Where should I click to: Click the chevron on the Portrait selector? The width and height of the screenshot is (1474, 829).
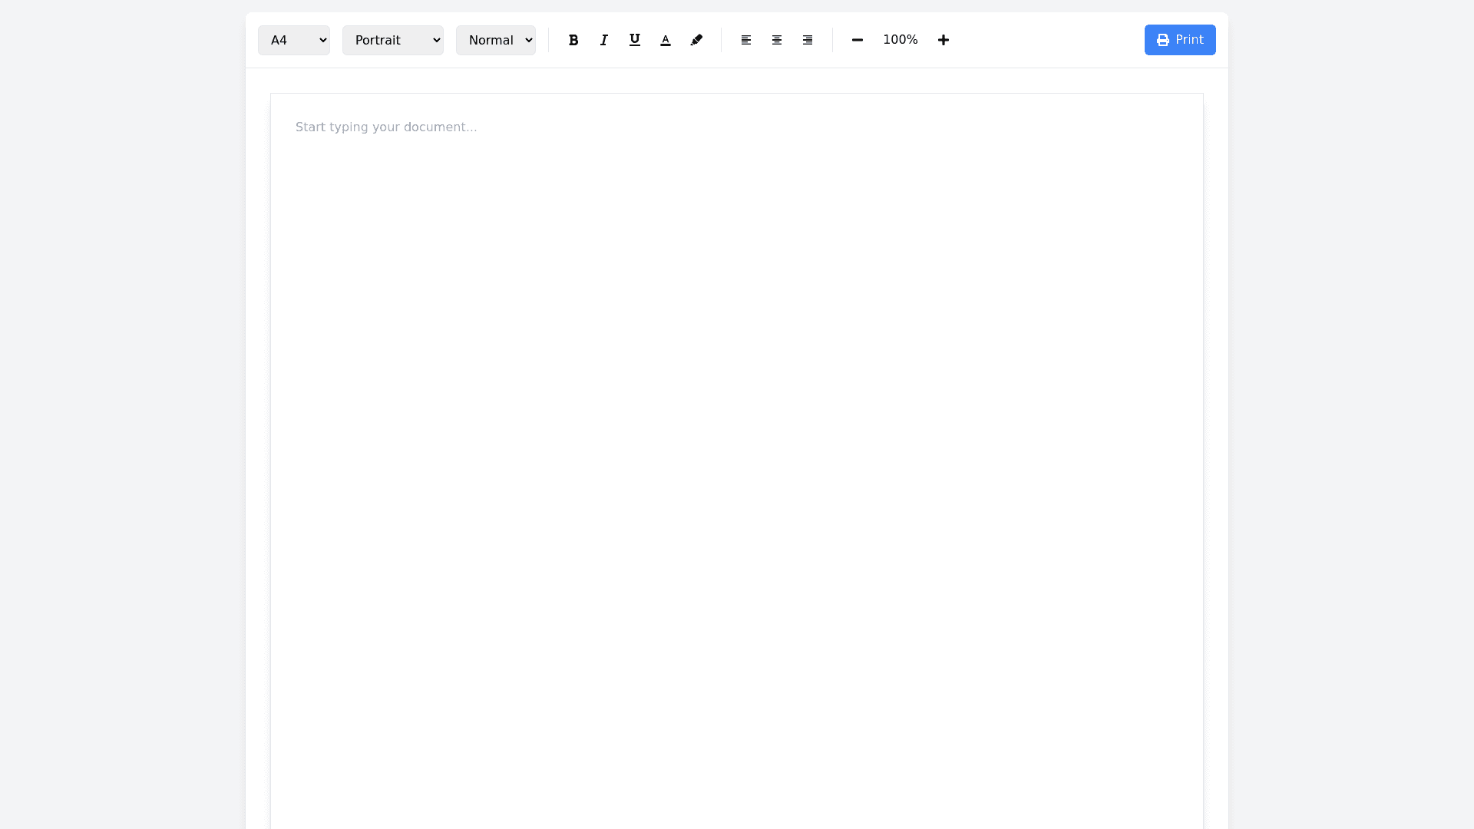[x=436, y=41]
